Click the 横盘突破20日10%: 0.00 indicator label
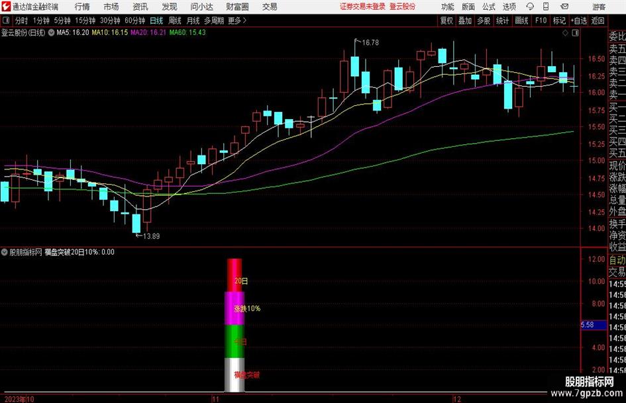The image size is (626, 403). click(79, 252)
